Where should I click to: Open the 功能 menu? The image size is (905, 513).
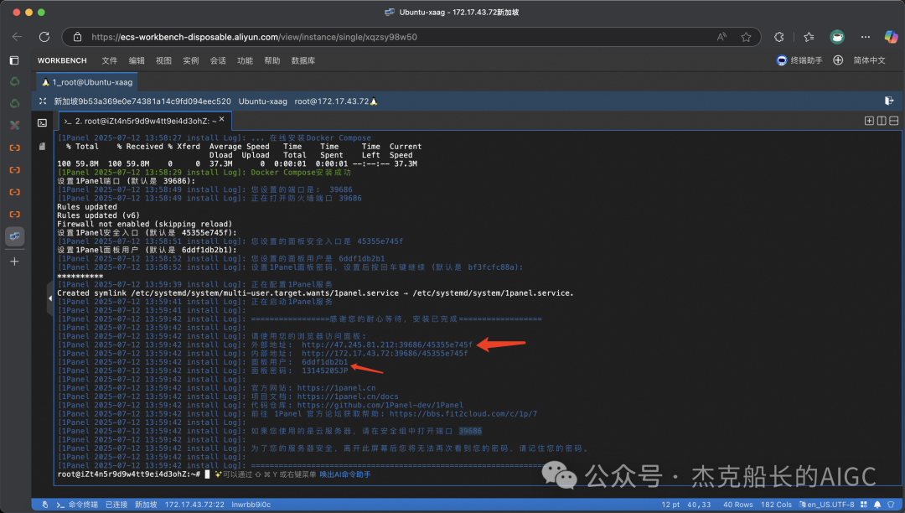click(246, 60)
